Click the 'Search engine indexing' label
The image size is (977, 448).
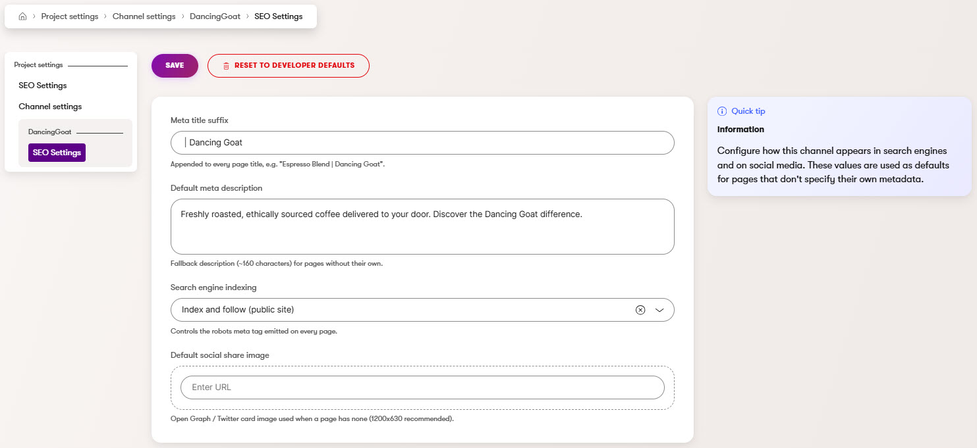[213, 287]
